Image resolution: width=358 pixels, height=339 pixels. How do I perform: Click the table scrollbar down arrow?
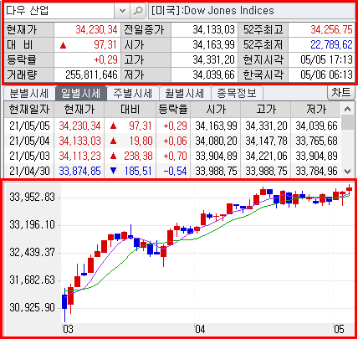pyautogui.click(x=347, y=171)
